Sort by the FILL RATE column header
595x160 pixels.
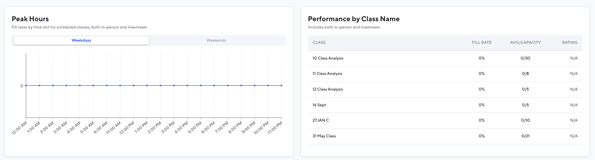coord(481,43)
